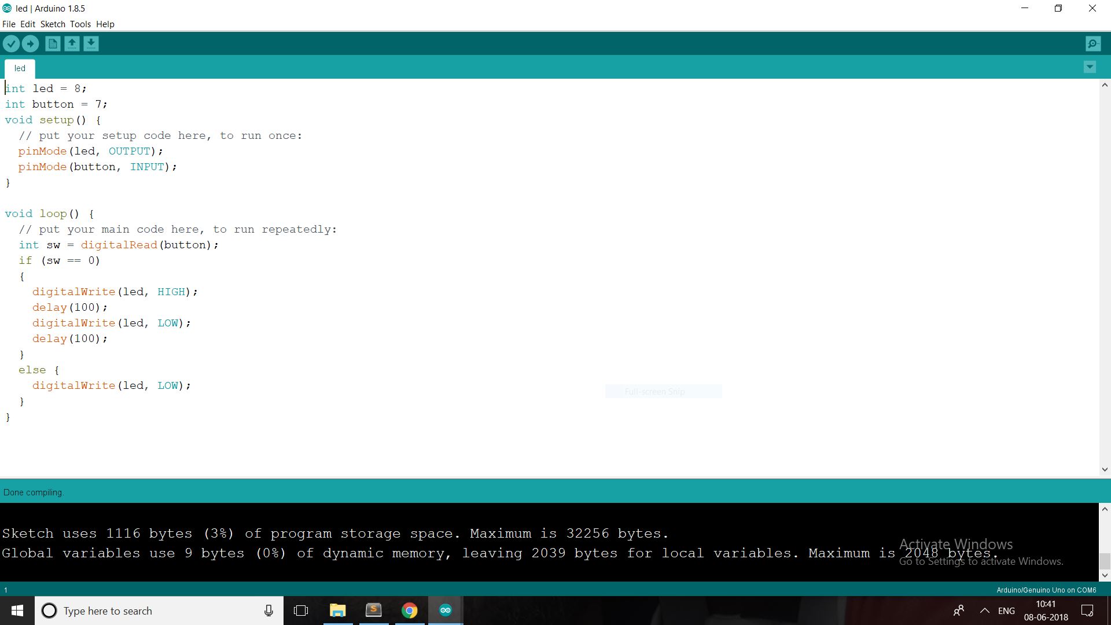Click the Verify (checkmark) button
This screenshot has height=625, width=1111.
(12, 43)
